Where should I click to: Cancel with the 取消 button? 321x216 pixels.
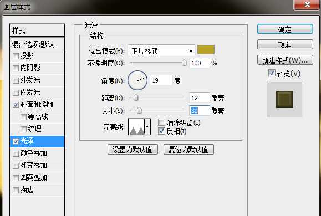coord(285,45)
